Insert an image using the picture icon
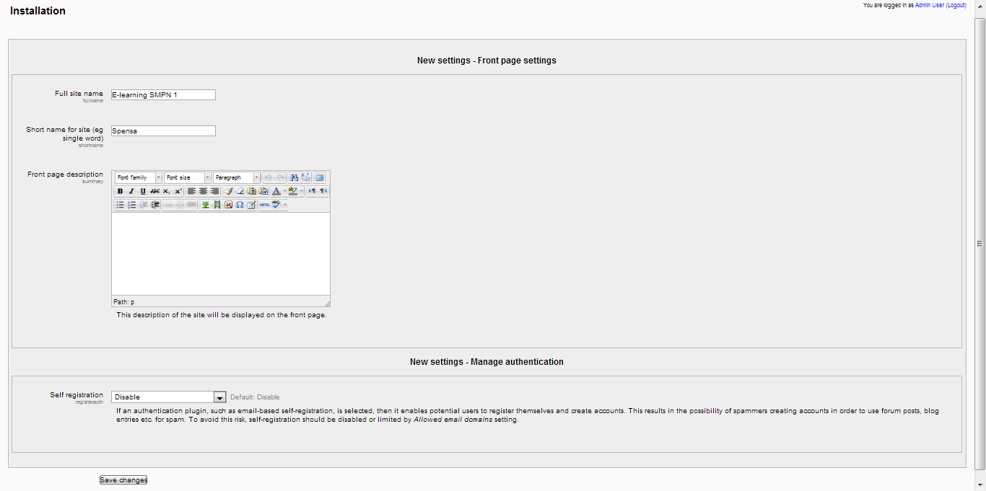This screenshot has height=491, width=986. click(x=205, y=205)
